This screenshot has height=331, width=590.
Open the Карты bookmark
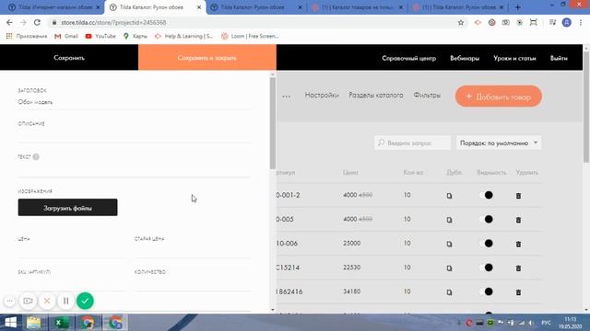point(136,36)
